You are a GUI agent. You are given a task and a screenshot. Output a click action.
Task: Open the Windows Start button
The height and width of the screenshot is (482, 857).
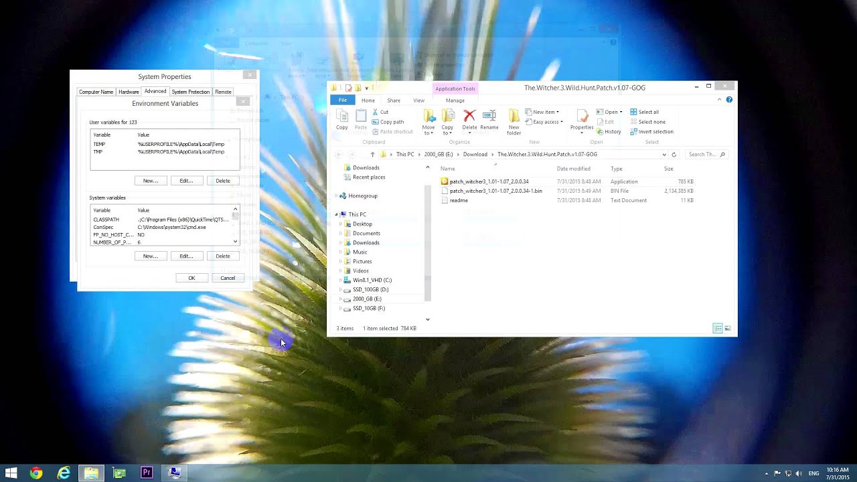(11, 473)
